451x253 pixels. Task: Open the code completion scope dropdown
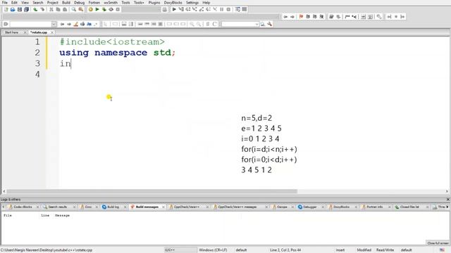pyautogui.click(x=54, y=24)
